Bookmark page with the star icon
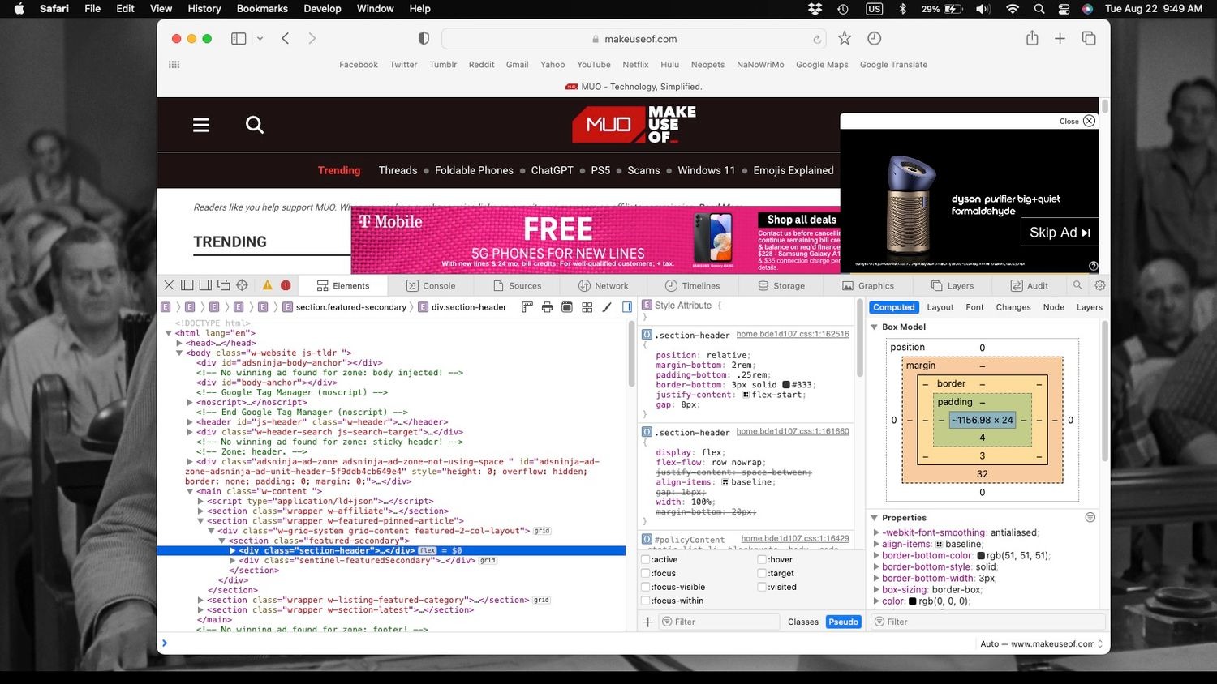The height and width of the screenshot is (684, 1217). (x=845, y=38)
